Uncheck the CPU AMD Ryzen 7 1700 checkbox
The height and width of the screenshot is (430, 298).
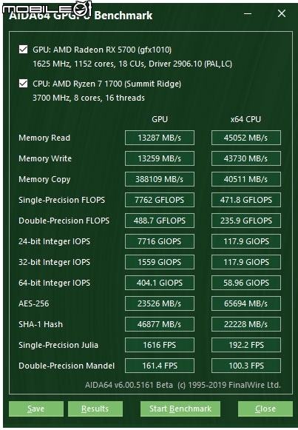click(23, 84)
